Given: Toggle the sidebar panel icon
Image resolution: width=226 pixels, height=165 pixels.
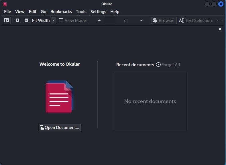Looking at the screenshot, I should click(x=7, y=20).
